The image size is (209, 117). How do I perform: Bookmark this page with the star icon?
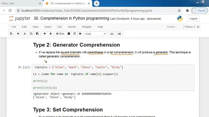coord(179,11)
